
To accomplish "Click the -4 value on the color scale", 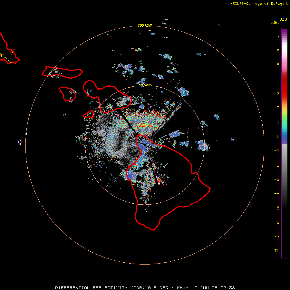I will pyautogui.click(x=277, y=194).
